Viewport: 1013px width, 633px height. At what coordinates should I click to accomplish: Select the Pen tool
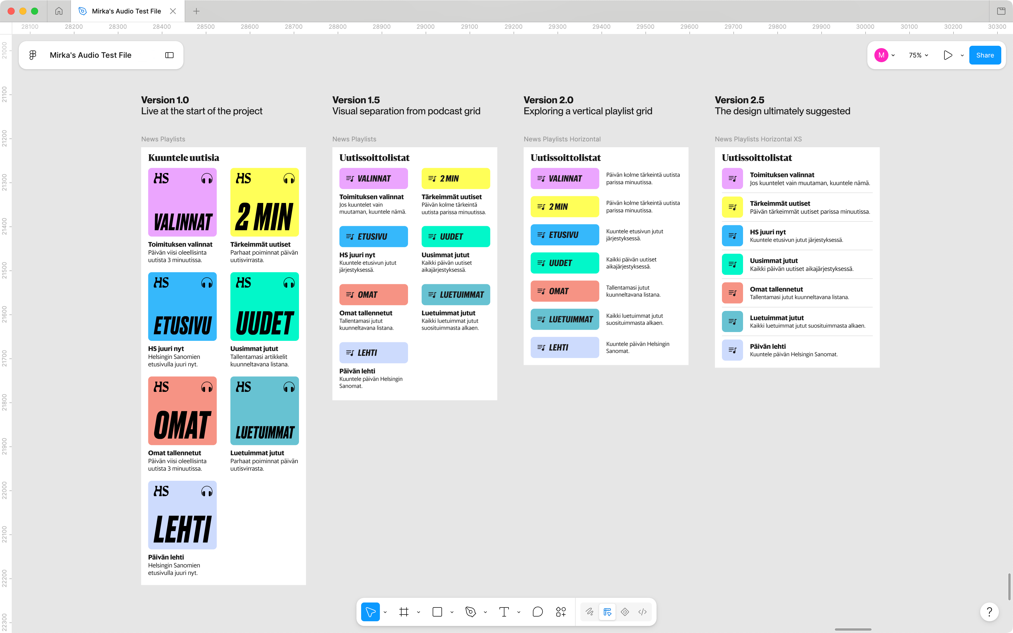[x=470, y=612]
